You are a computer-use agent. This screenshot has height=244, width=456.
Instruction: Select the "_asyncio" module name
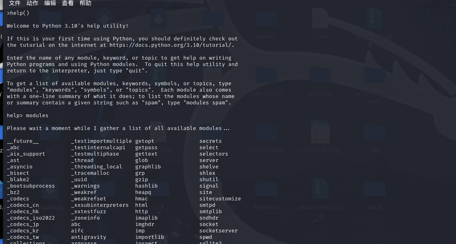[x=20, y=166]
